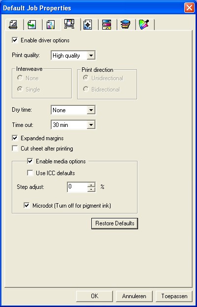Click the Step adjust value field

[78, 187]
